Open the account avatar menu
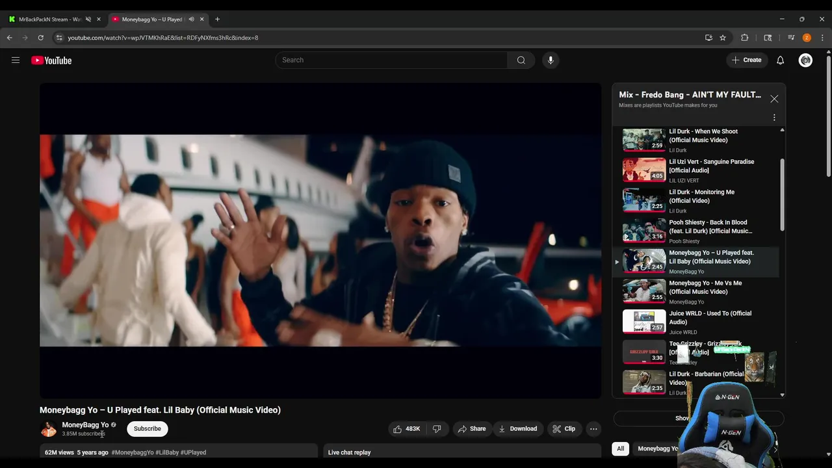Screen dimensions: 832x468 coord(805,60)
